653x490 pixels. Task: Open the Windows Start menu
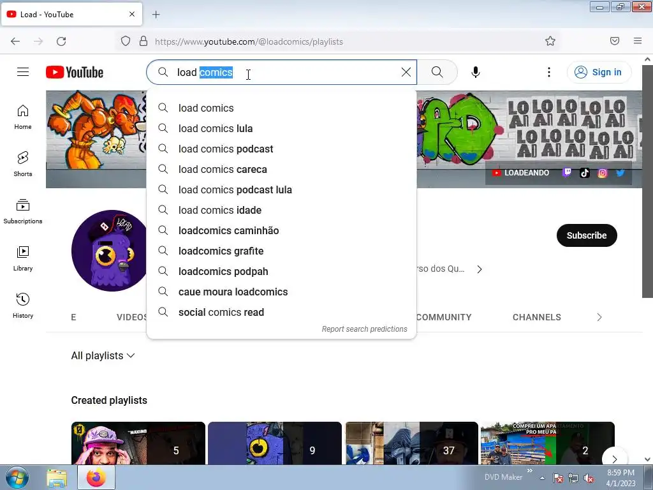17,477
